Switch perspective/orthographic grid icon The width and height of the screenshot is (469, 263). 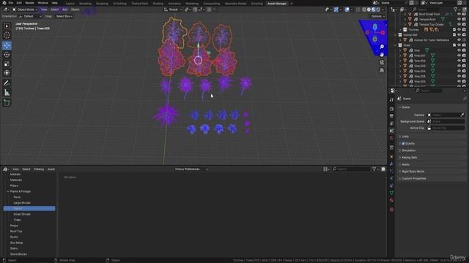[382, 70]
